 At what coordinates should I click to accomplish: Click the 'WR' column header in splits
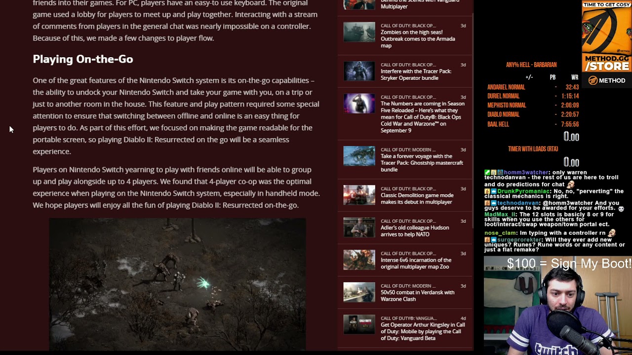point(575,77)
